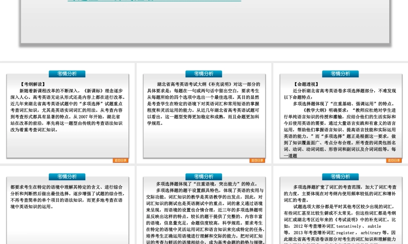Click the 【考纲解读】 heading text
Screen dimensions: 408x244
[33, 84]
